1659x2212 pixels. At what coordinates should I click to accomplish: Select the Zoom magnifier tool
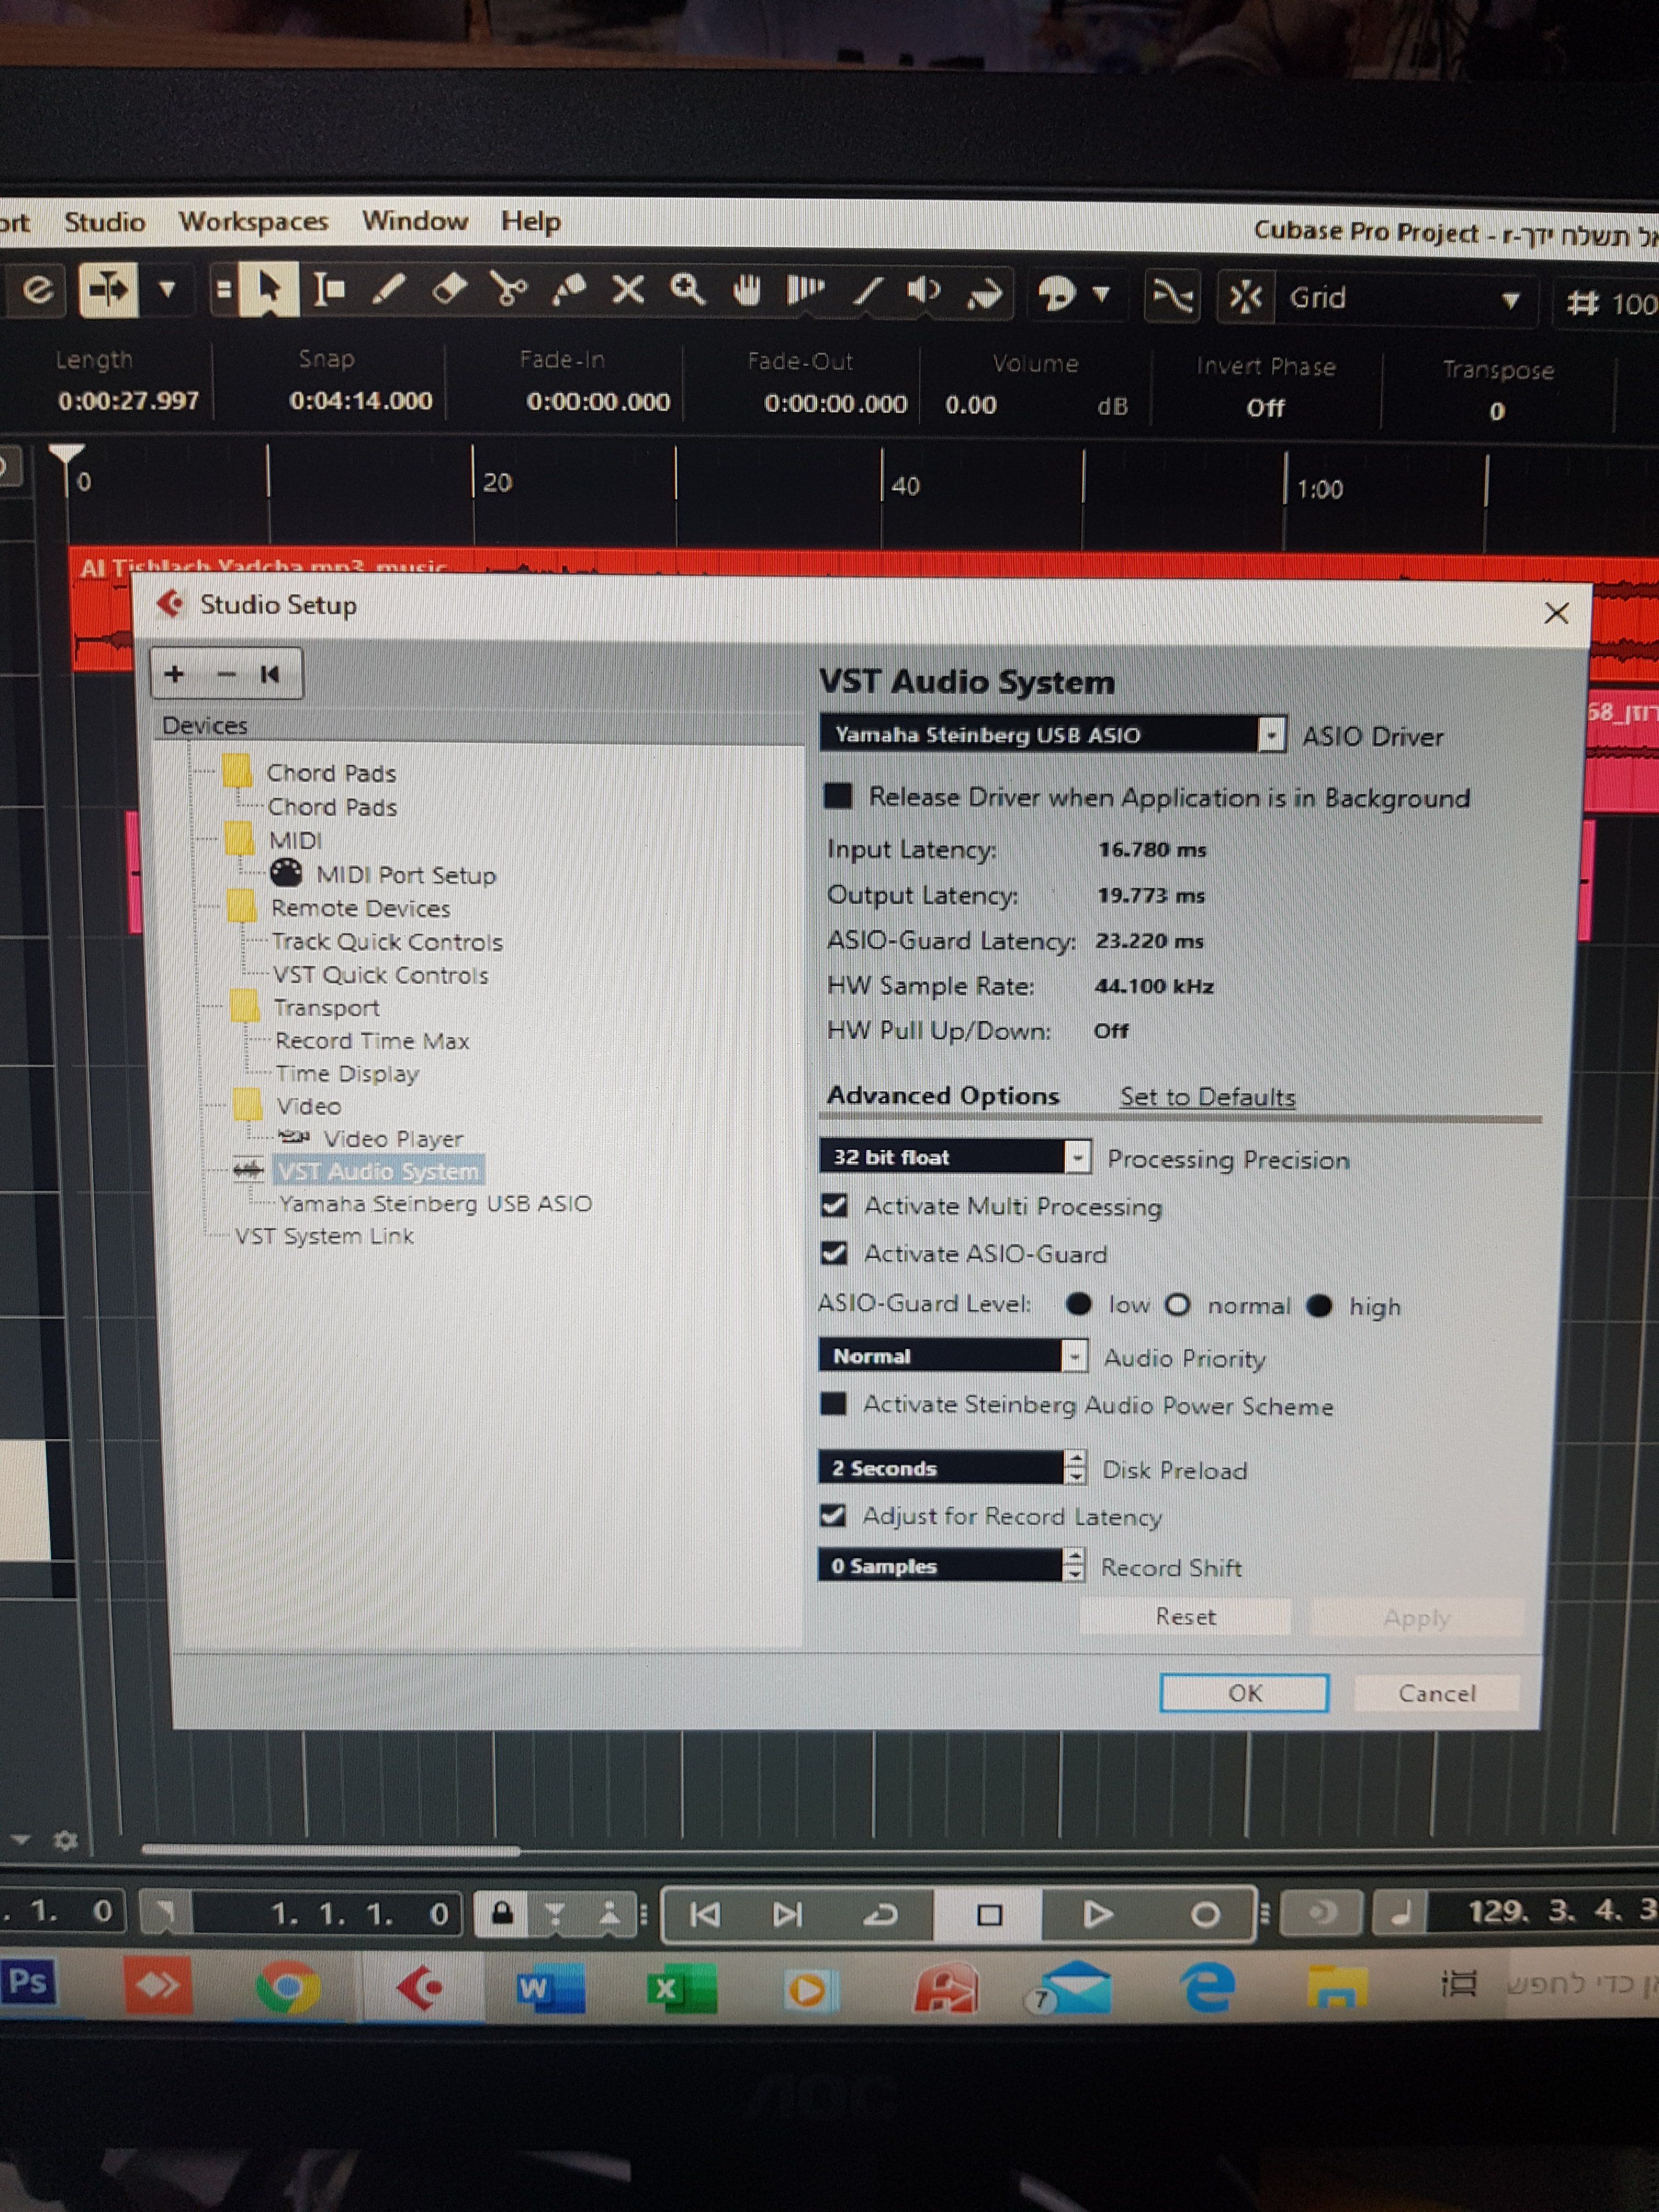point(688,290)
